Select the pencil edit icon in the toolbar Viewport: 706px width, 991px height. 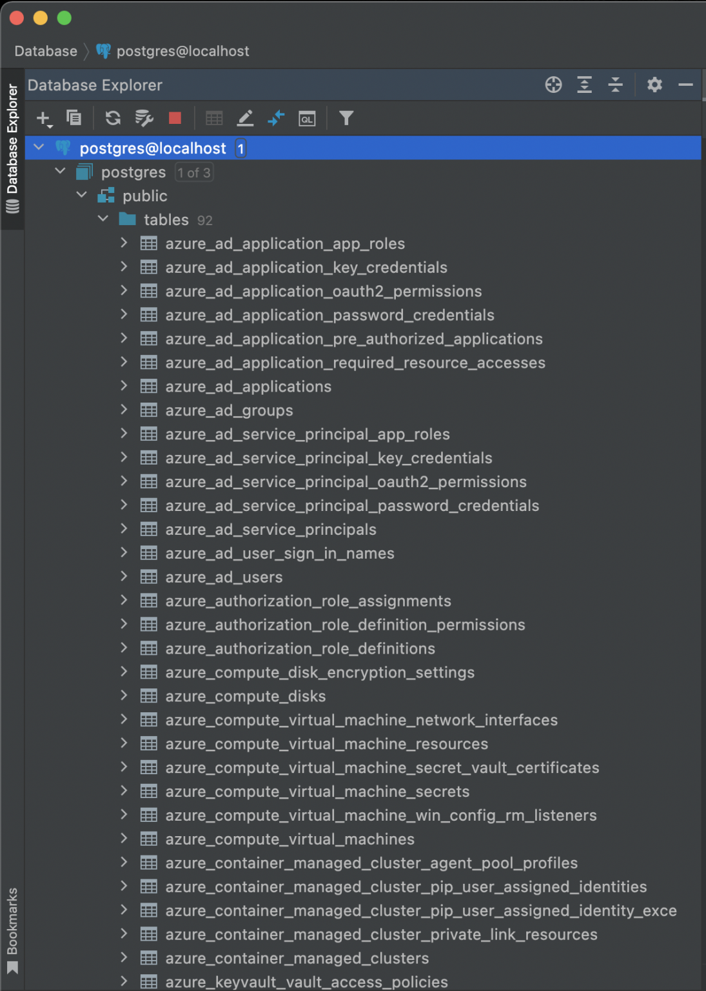point(245,118)
